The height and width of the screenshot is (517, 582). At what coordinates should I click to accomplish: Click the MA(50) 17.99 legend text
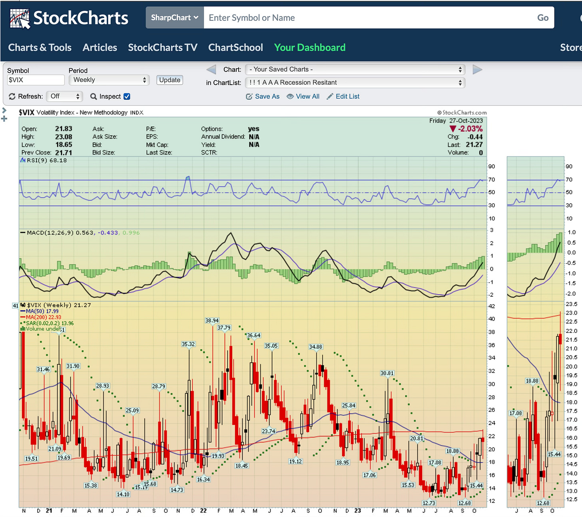click(x=42, y=311)
